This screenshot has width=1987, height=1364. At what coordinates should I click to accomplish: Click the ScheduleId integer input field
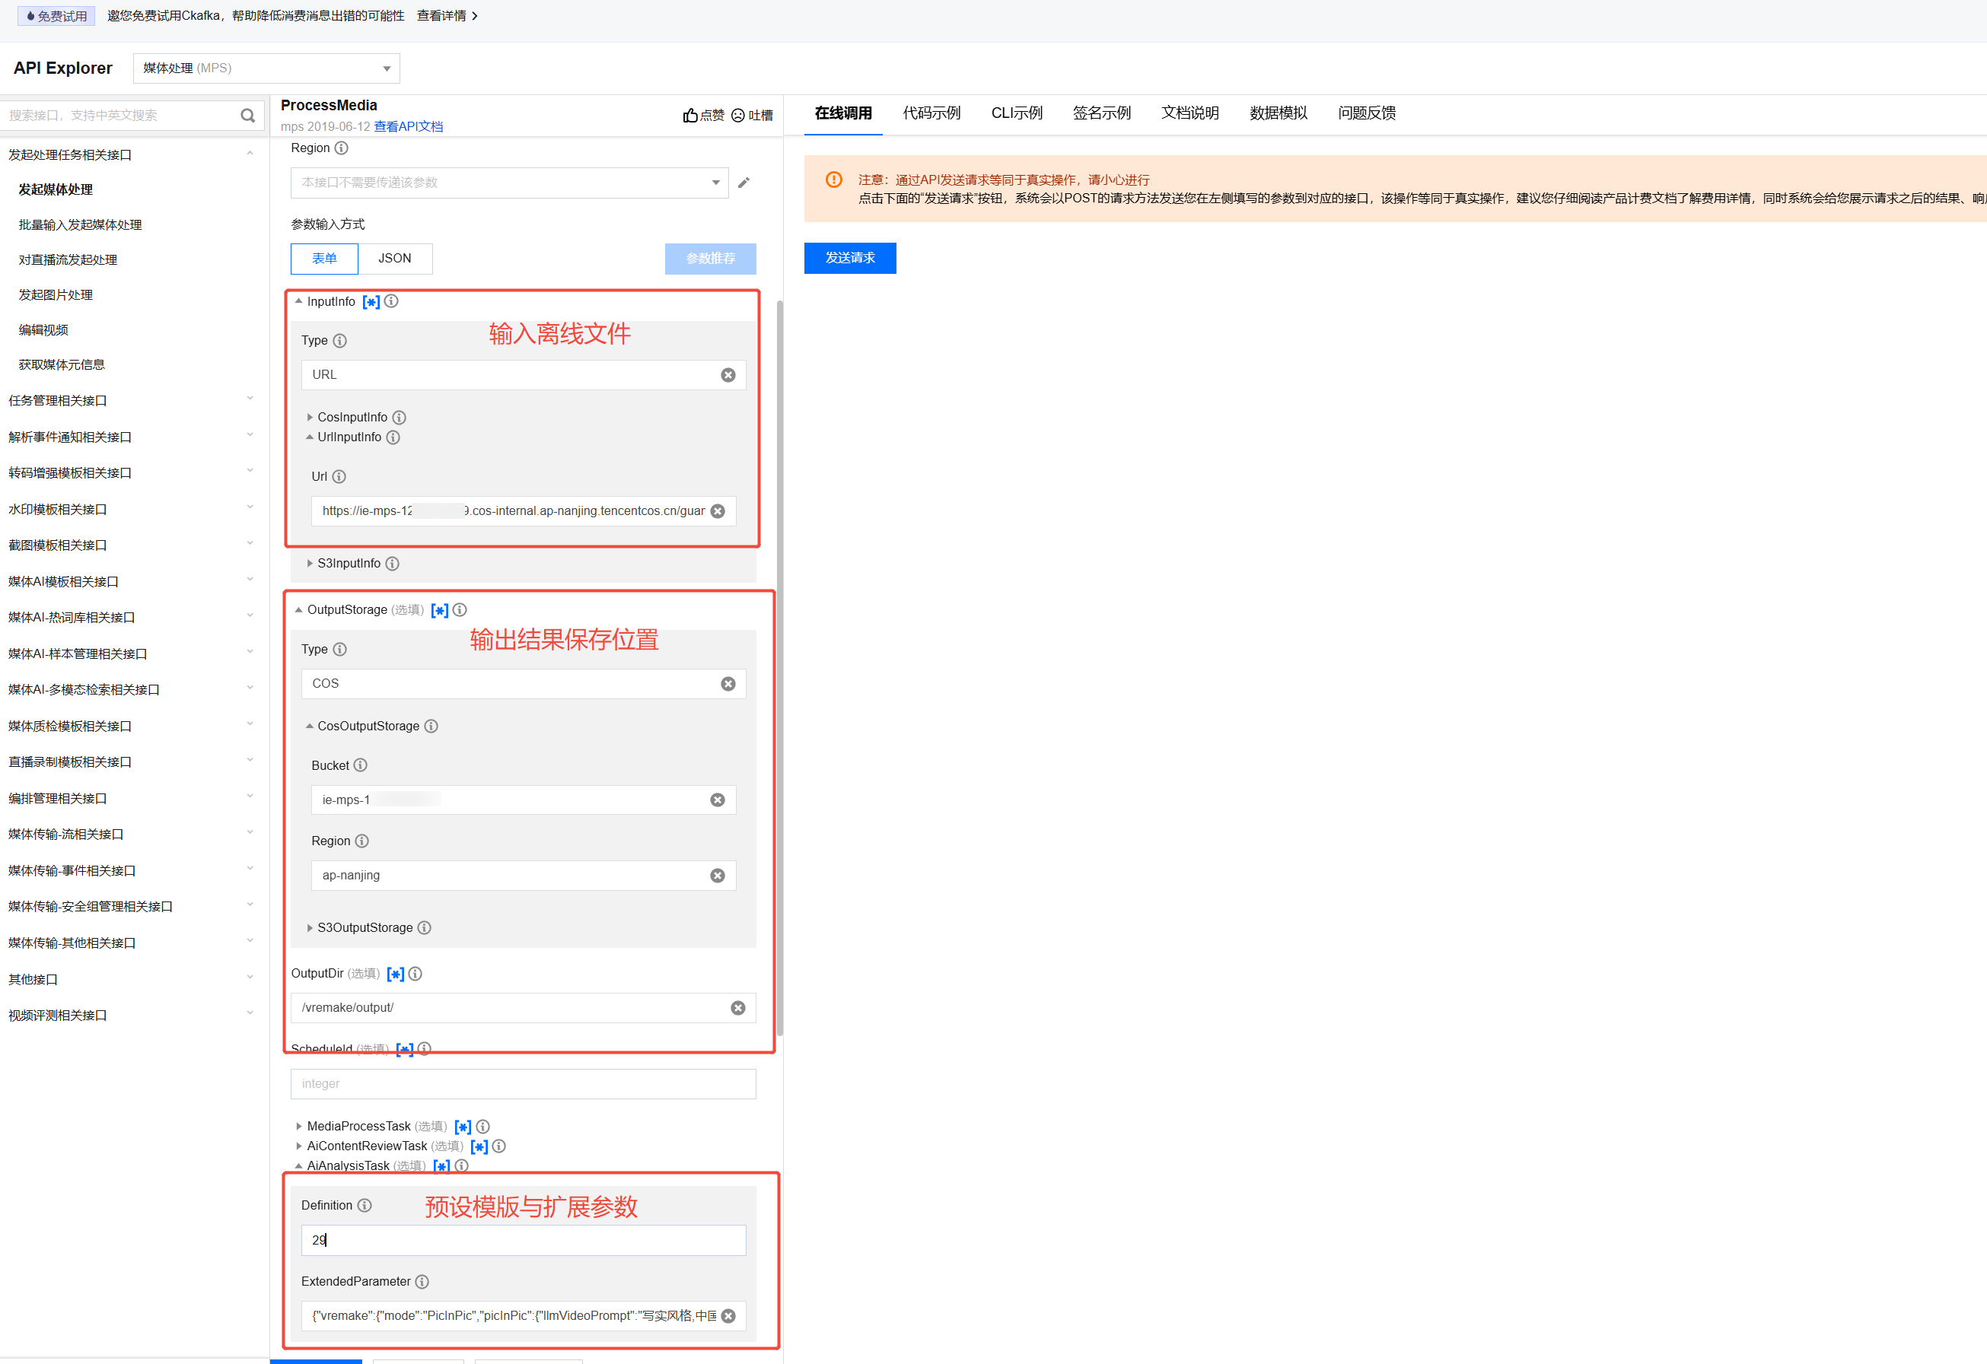[x=522, y=1084]
